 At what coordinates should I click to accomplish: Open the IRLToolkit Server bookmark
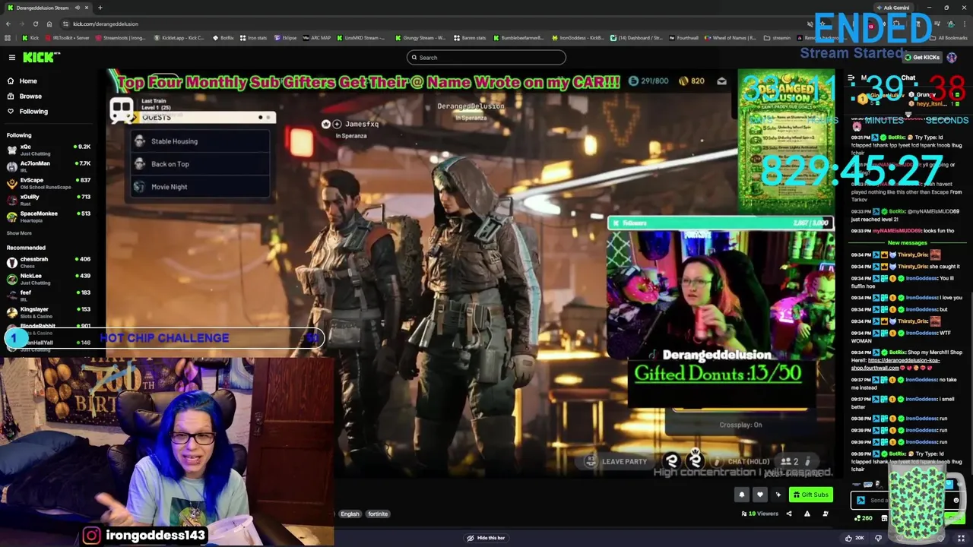tap(68, 37)
